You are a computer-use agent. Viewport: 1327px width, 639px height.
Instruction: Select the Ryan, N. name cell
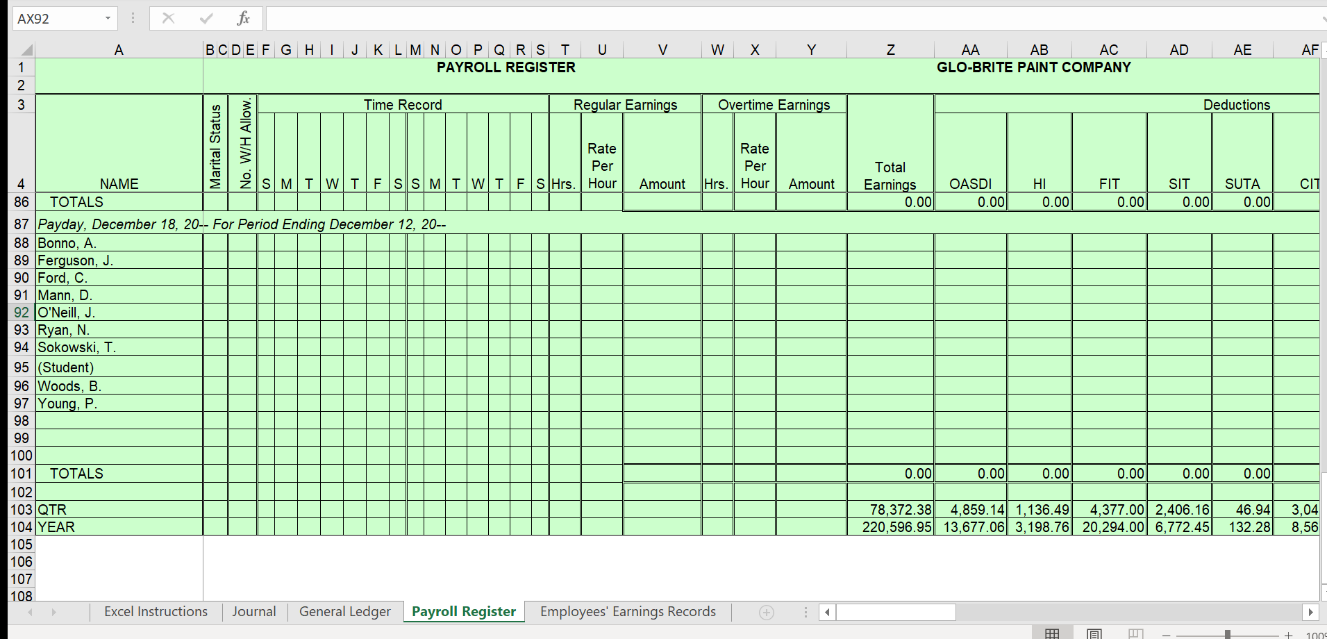point(119,330)
